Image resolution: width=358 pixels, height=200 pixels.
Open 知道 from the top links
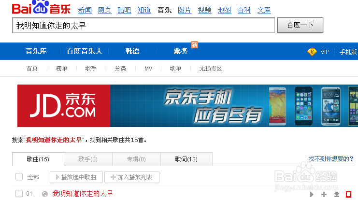(x=144, y=10)
